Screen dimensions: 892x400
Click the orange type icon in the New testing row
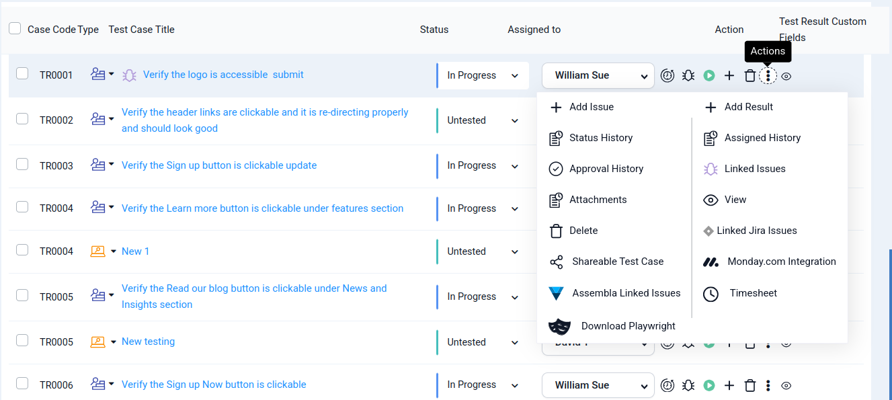[98, 342]
